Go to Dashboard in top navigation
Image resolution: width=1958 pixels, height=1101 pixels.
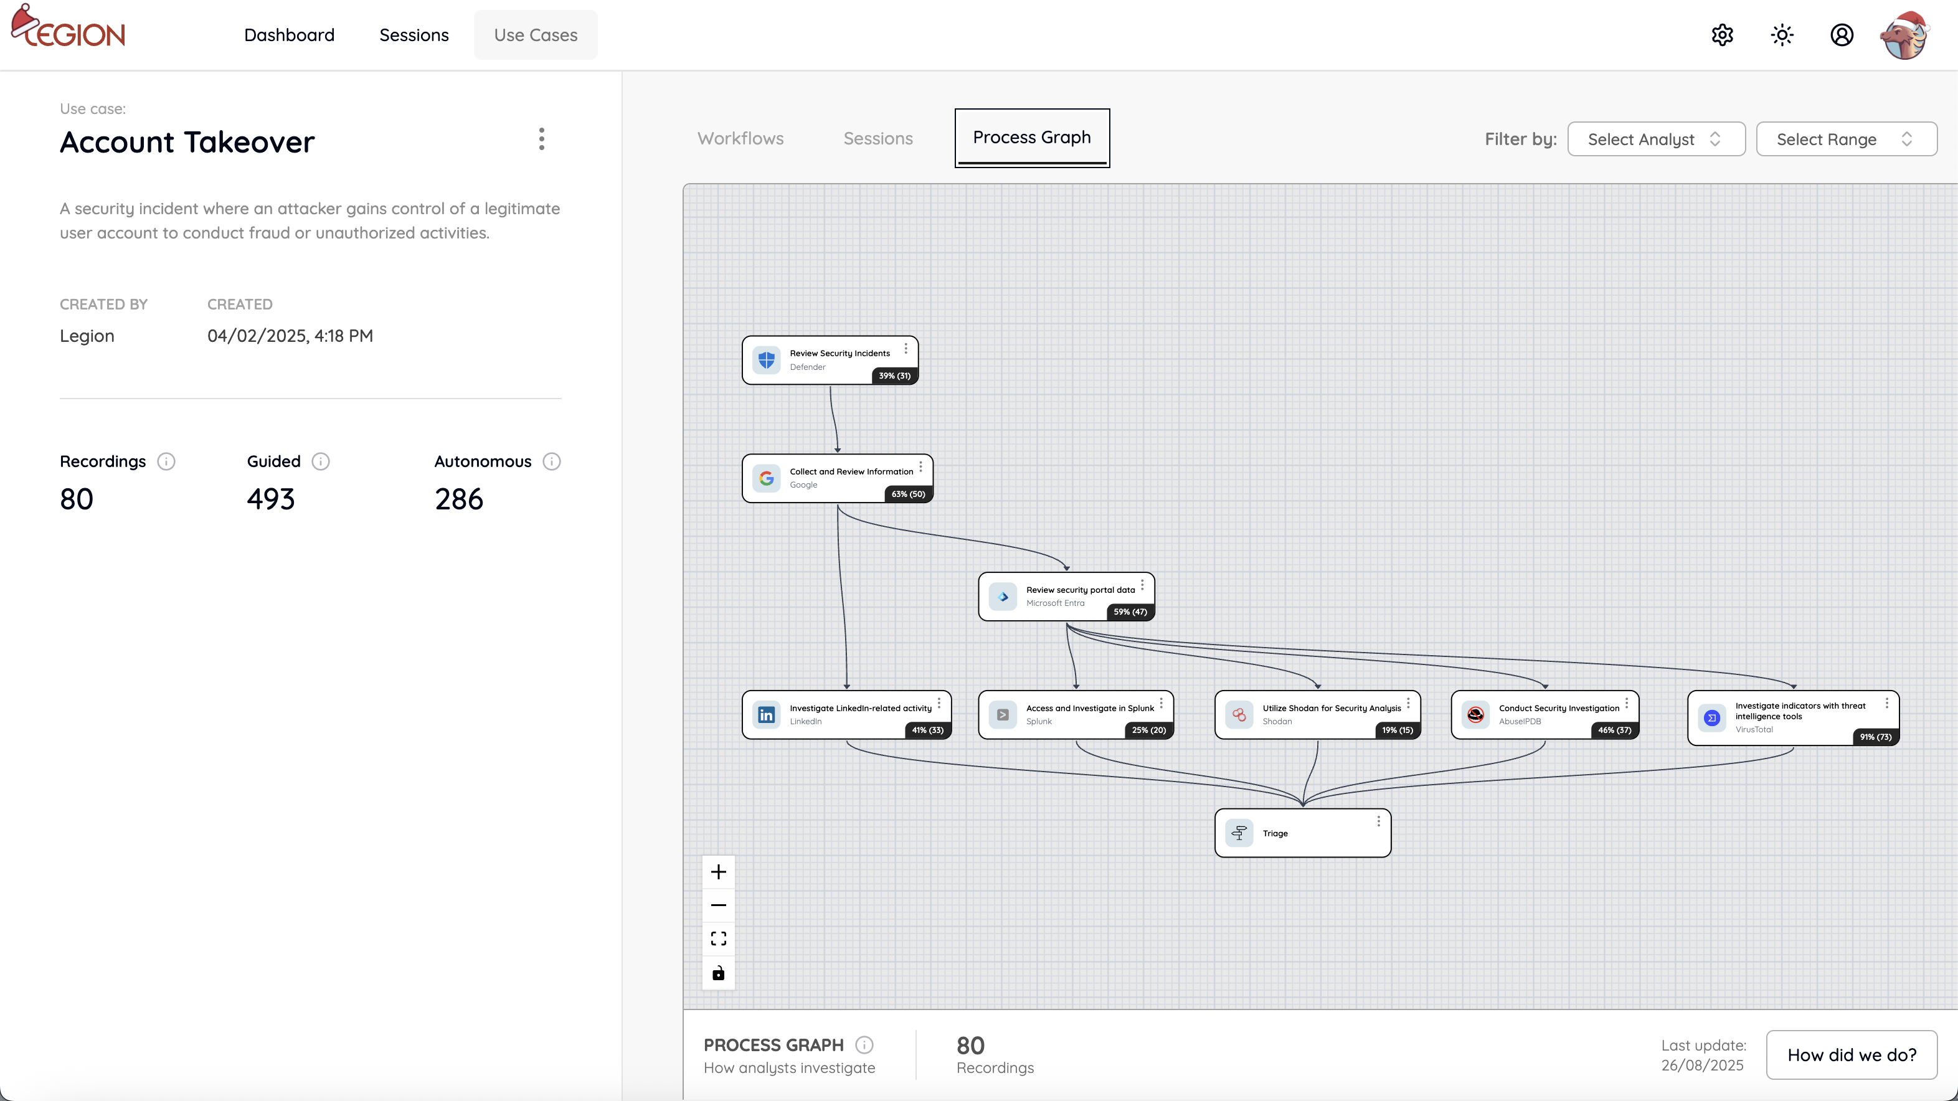289,35
